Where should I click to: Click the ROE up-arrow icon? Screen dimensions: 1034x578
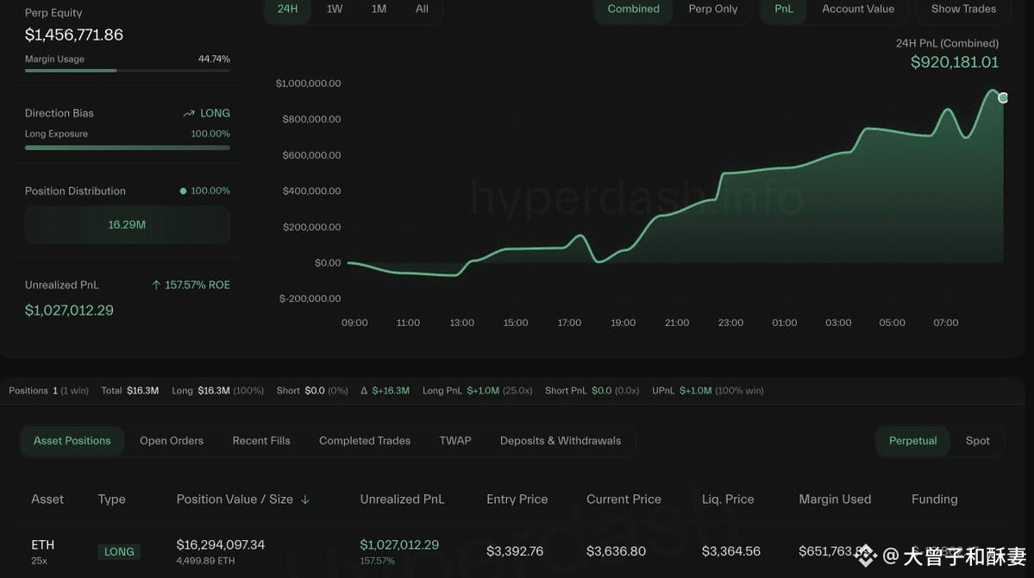pos(156,285)
